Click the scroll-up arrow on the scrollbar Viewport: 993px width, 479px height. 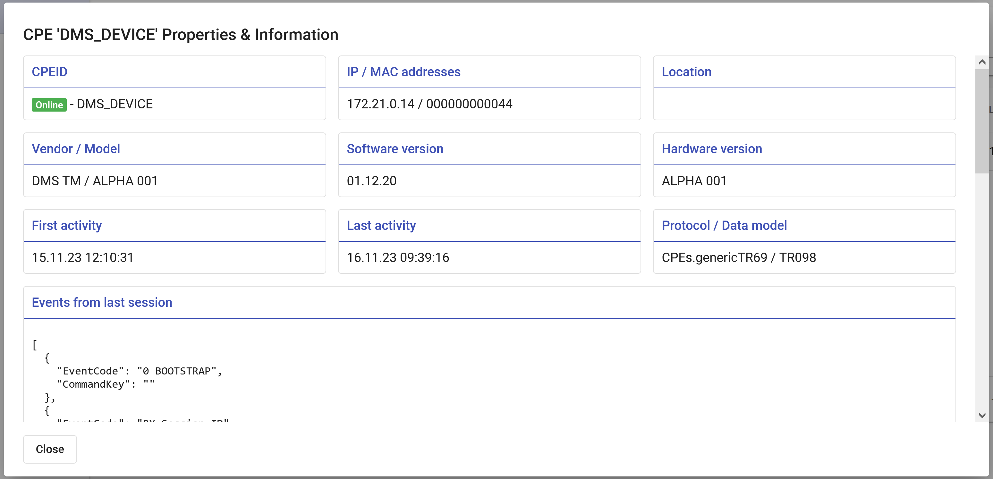point(982,61)
